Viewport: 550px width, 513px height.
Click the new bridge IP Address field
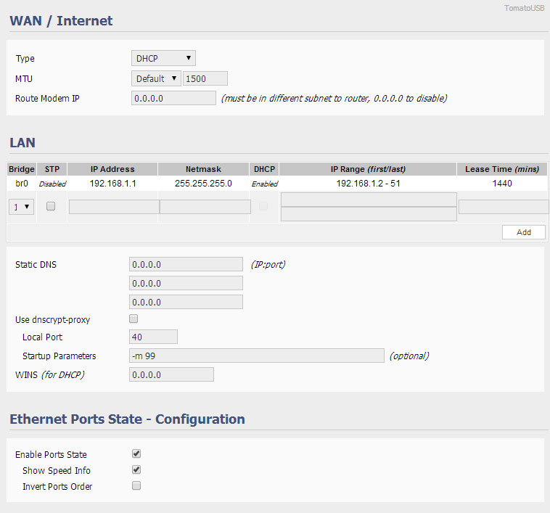pos(115,207)
